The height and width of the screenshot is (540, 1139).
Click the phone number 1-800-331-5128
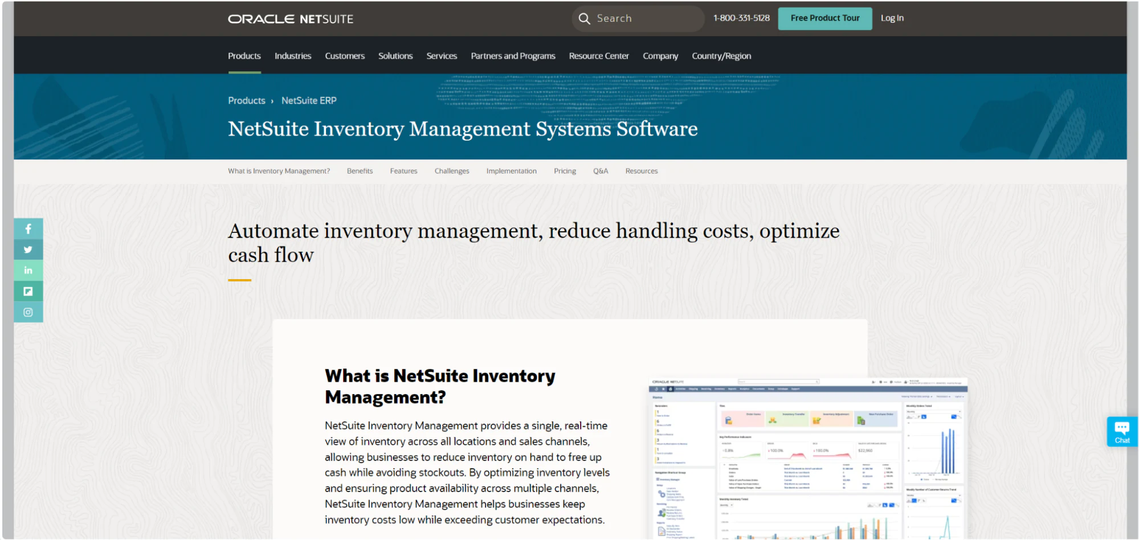(x=741, y=18)
